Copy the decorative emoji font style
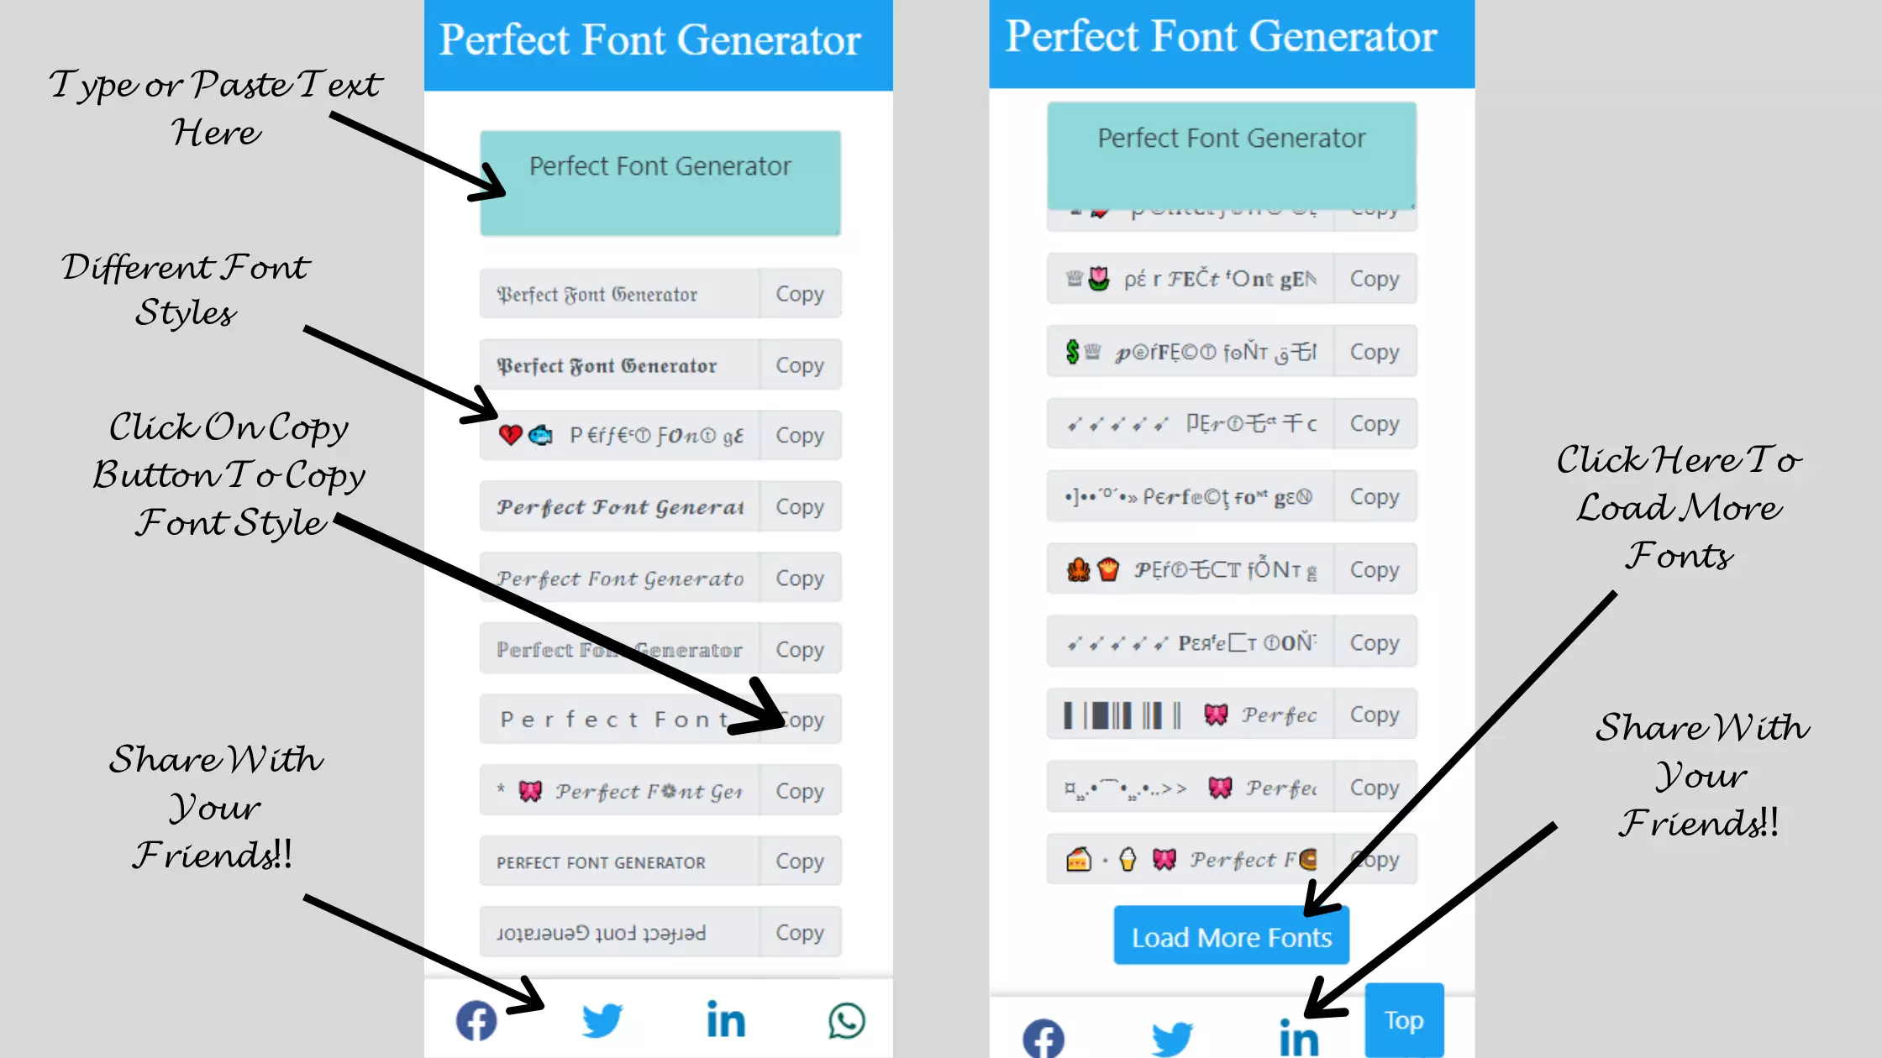The width and height of the screenshot is (1882, 1058). coord(799,435)
